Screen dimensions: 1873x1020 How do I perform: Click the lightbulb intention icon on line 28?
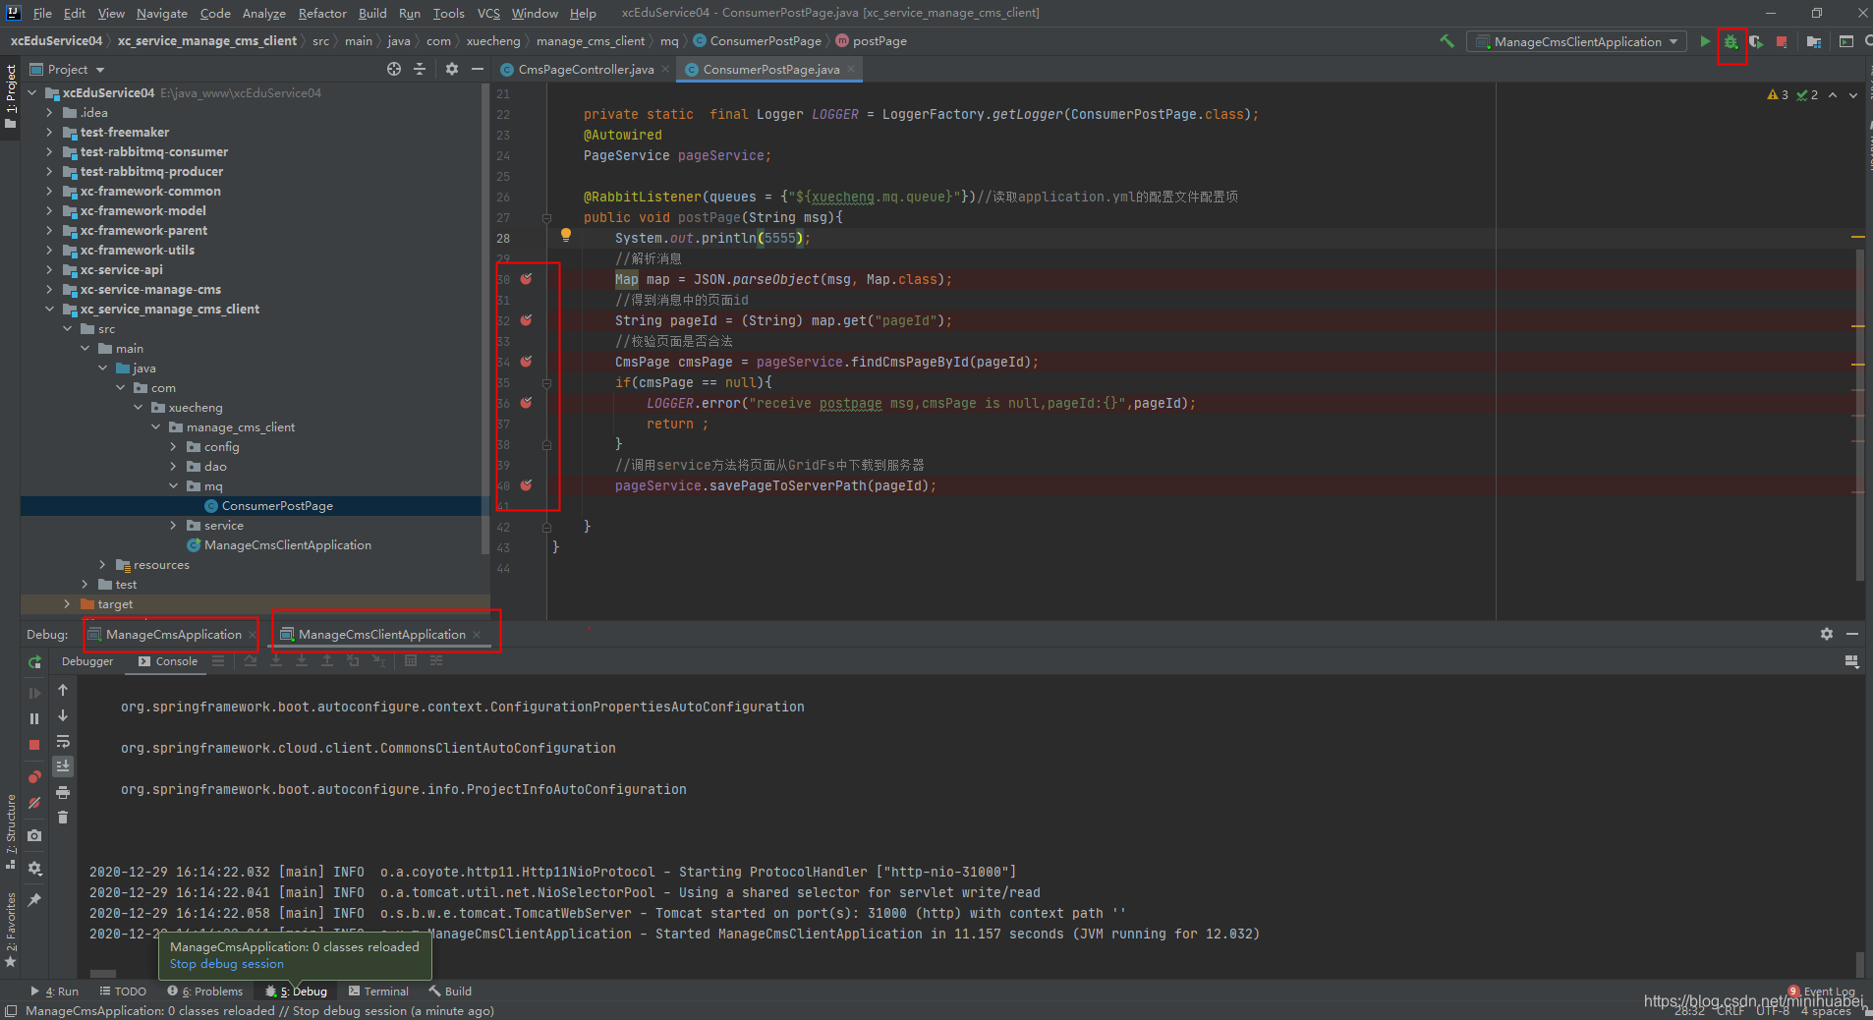(x=566, y=235)
